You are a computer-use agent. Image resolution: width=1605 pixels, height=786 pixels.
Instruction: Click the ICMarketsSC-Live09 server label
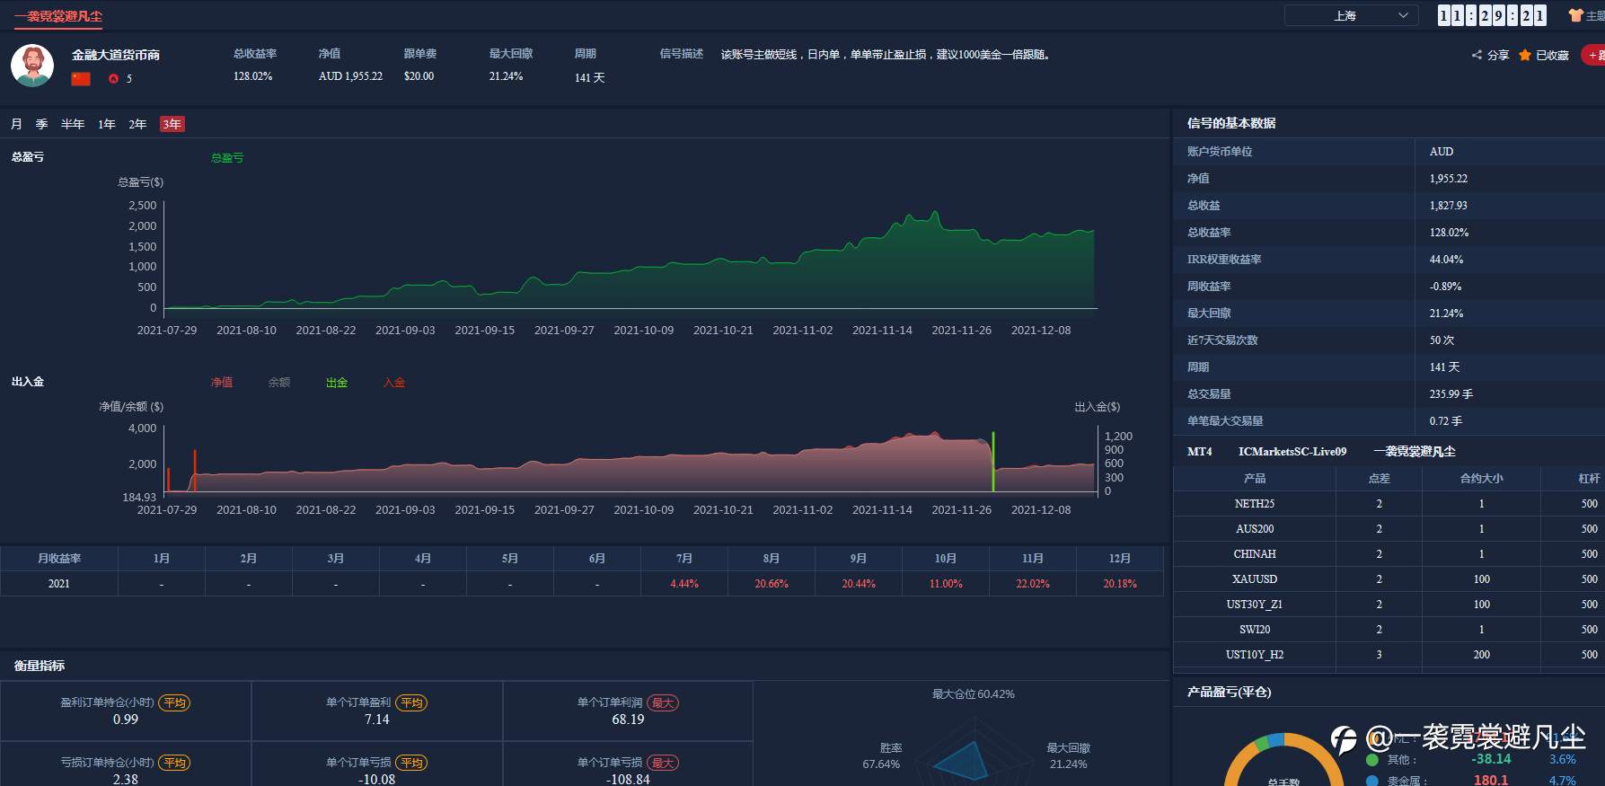(1292, 452)
